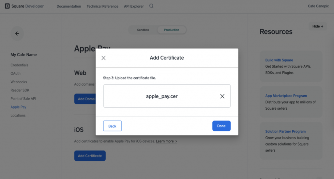Click the Add Certificate button under iOS
Screen dimensions: 334x179
coord(90,156)
